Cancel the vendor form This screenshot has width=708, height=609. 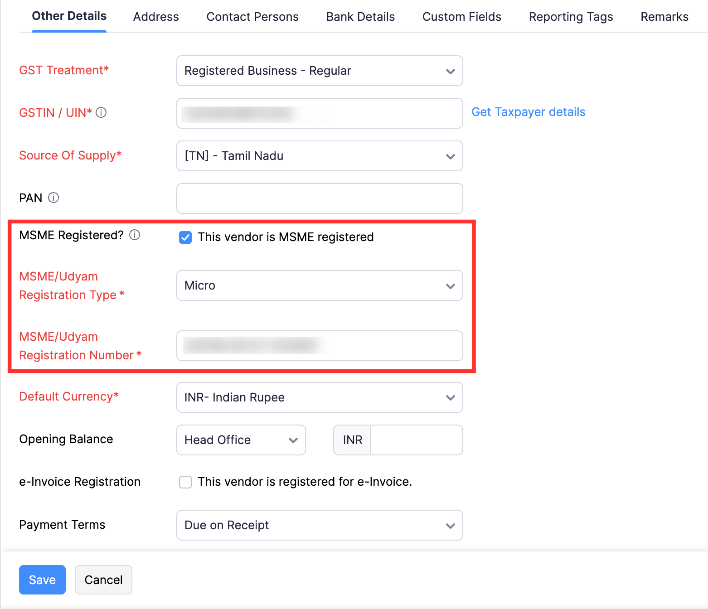click(103, 580)
